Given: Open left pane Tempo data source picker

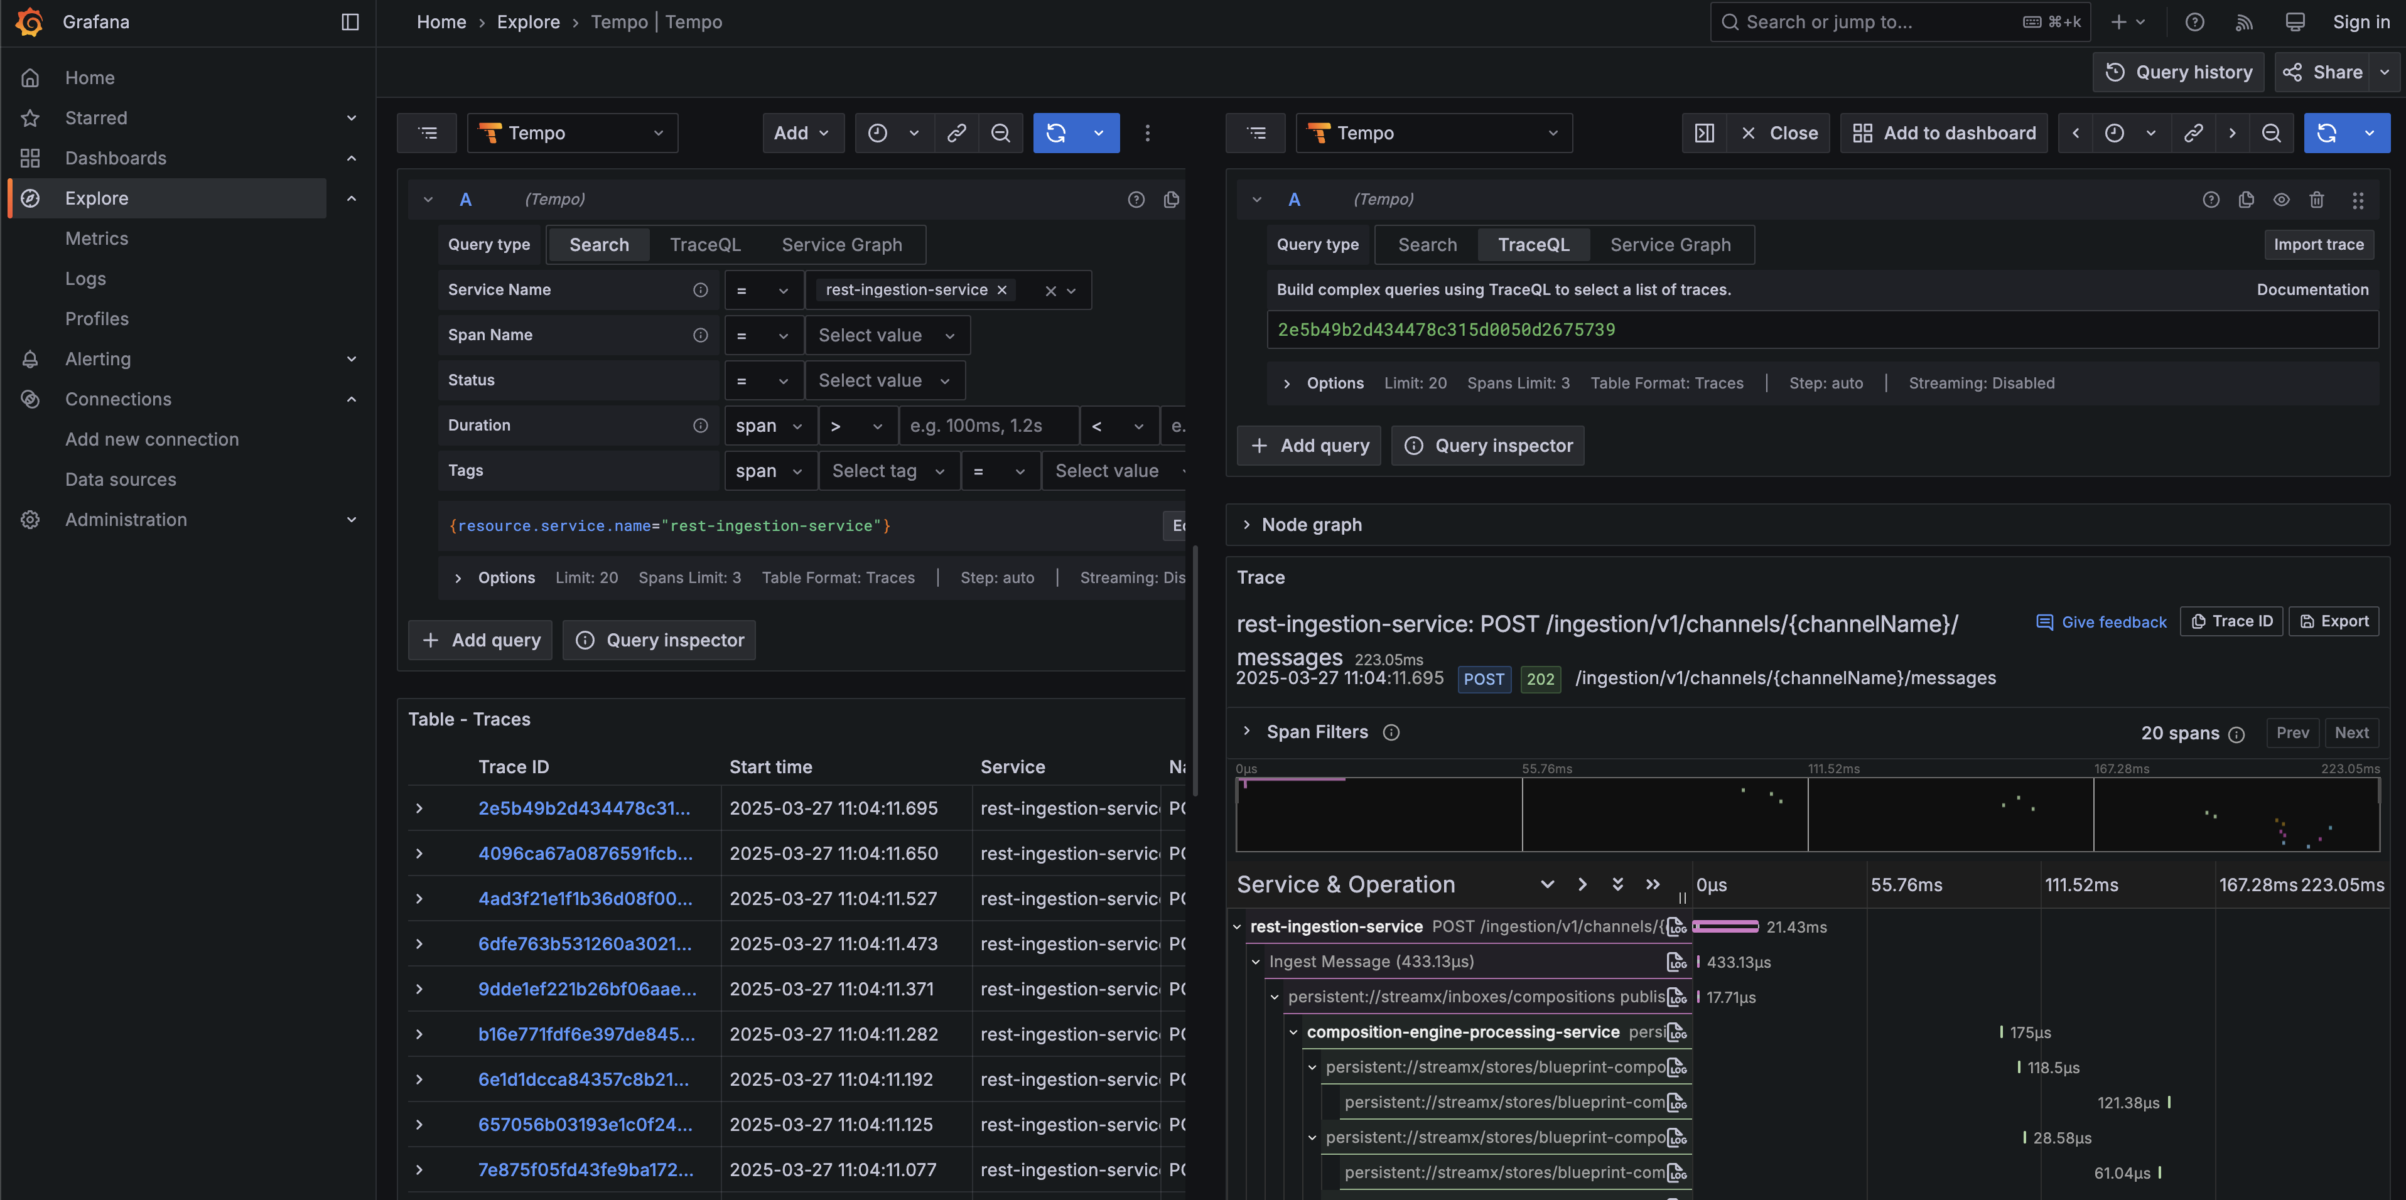Looking at the screenshot, I should click(x=573, y=134).
